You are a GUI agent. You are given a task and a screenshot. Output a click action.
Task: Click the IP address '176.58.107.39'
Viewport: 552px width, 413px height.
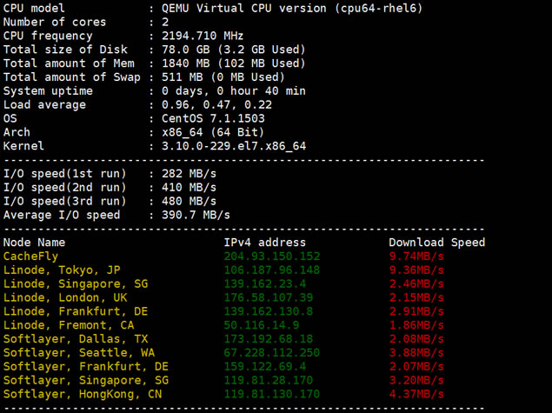tap(269, 297)
